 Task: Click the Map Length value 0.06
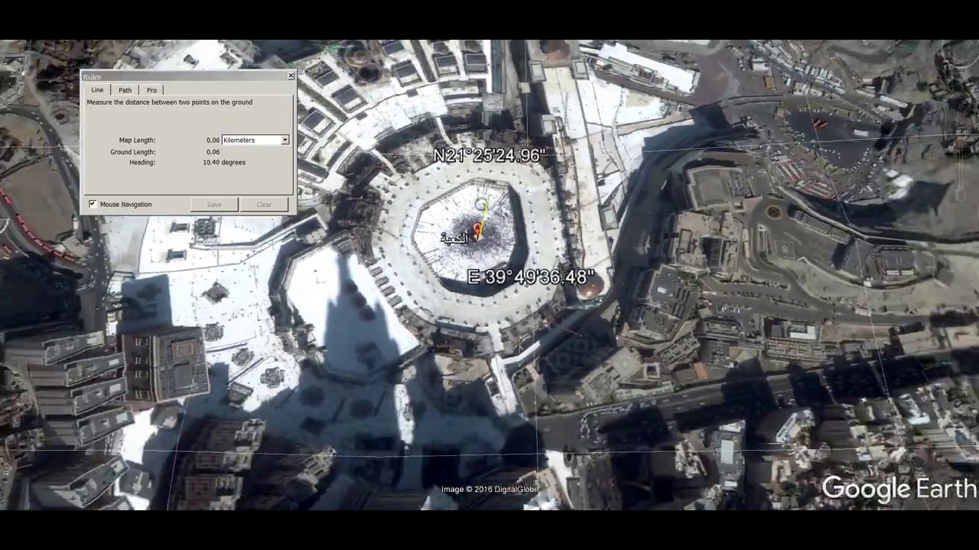pos(213,141)
